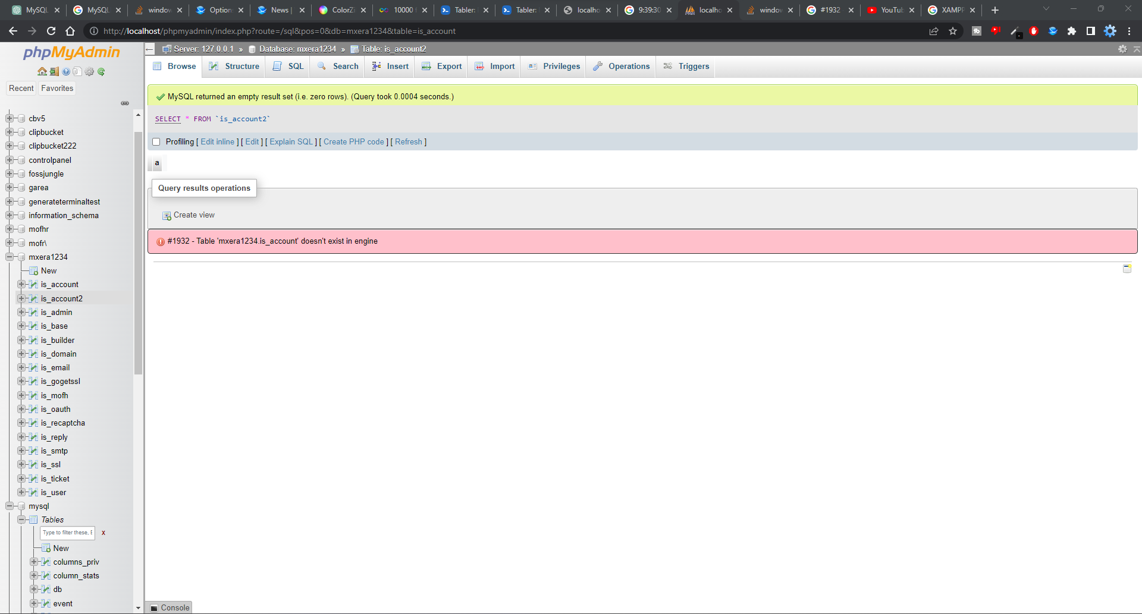Click the table filter input field
The height and width of the screenshot is (614, 1142).
pos(67,533)
